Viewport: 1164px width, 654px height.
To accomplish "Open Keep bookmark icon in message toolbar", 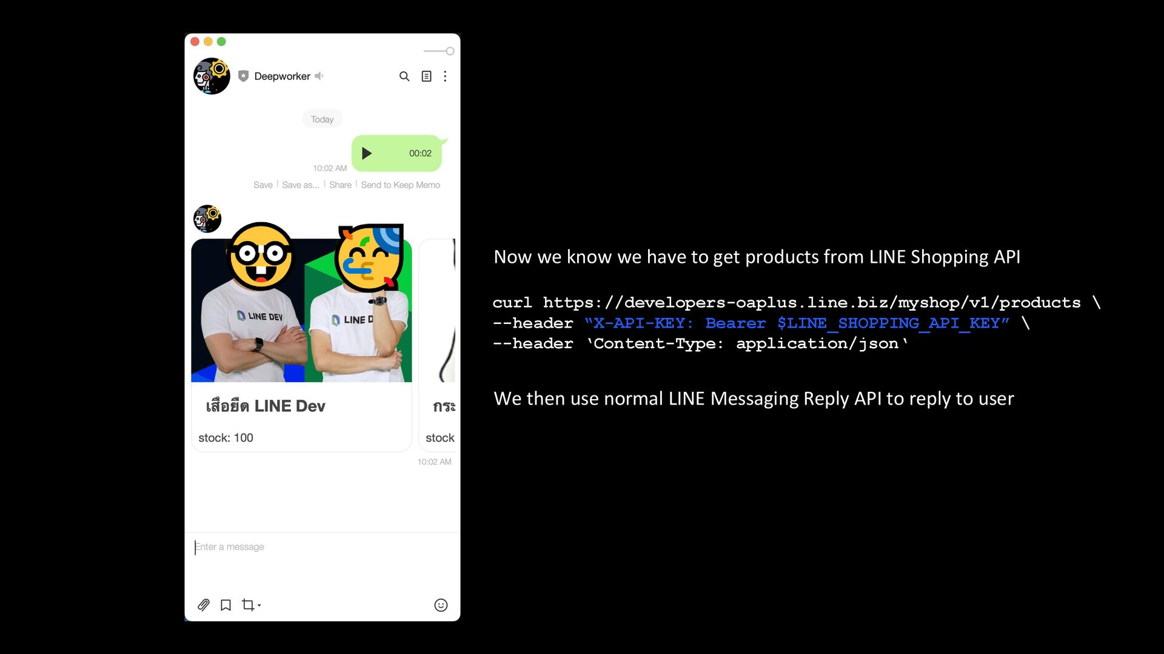I will [x=226, y=605].
